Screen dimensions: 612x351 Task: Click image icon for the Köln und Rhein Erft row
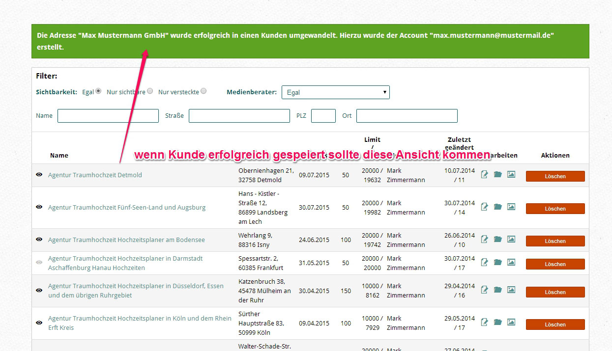tap(511, 323)
